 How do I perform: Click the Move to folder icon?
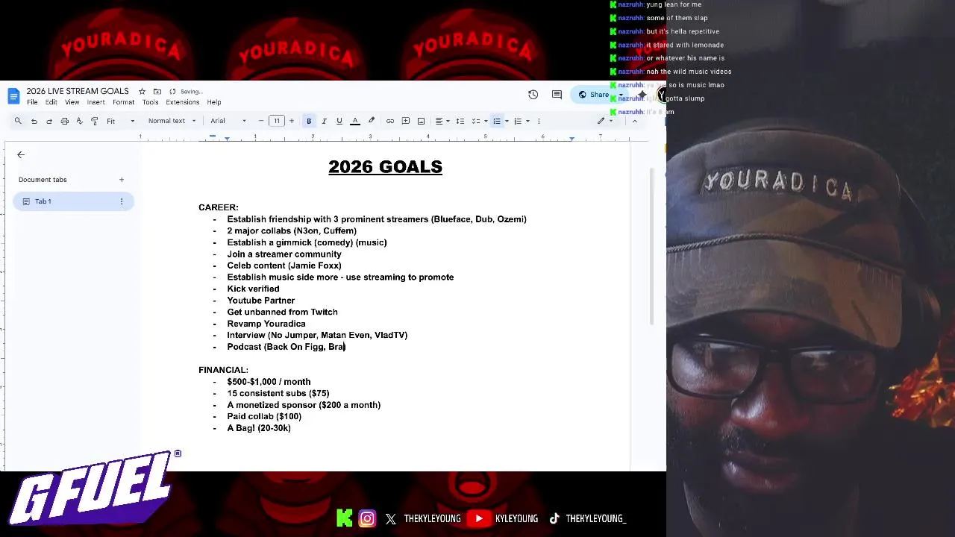pyautogui.click(x=157, y=92)
